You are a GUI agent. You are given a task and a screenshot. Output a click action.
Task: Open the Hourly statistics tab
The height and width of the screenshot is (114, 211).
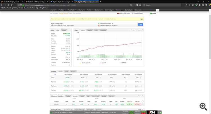click(x=82, y=96)
